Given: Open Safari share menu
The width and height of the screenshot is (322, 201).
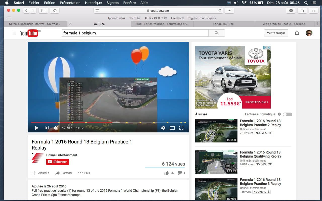Looking at the screenshot, I should [x=302, y=11].
